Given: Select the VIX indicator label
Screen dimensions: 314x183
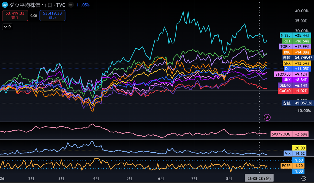Looking at the screenshot, I should 288,154.
